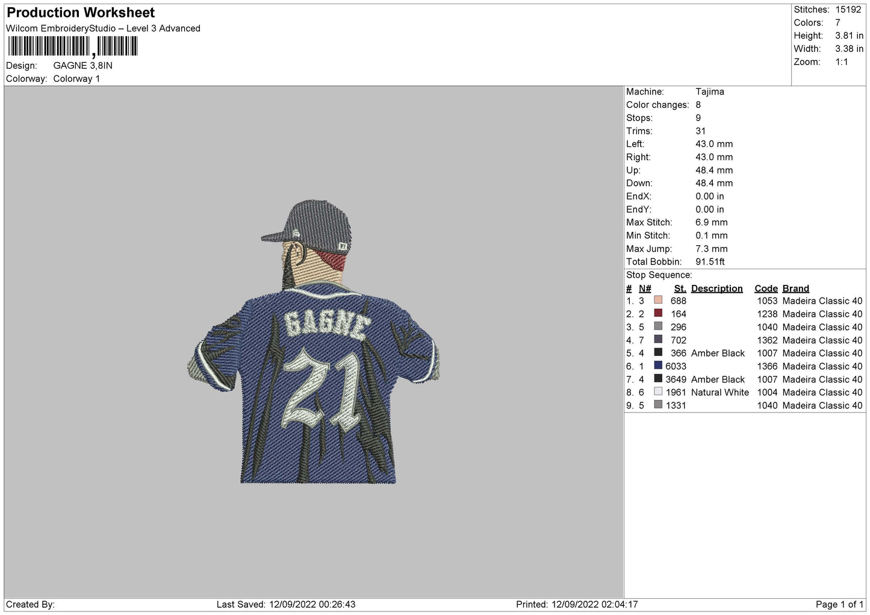Click Amber Black description in stop 7
Screen dimensions: 870x615
coord(718,379)
